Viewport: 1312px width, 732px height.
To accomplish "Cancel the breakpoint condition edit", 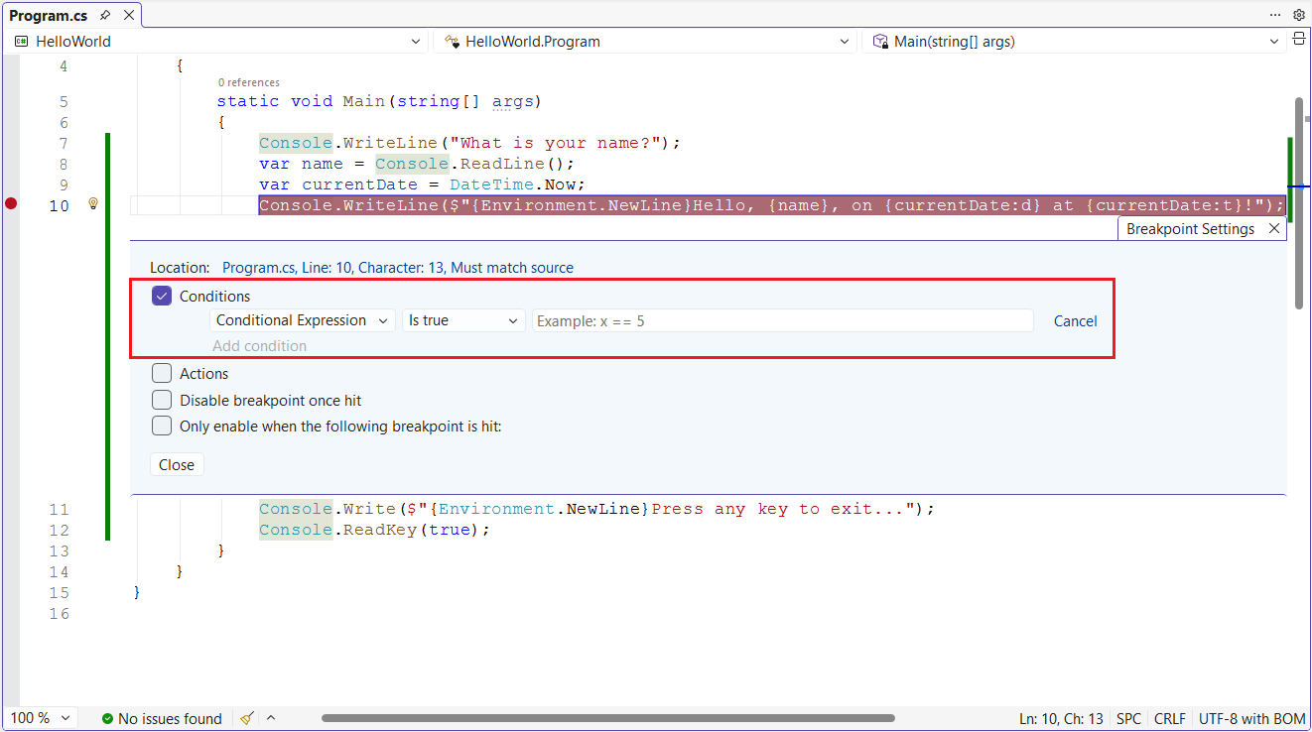I will coord(1075,320).
